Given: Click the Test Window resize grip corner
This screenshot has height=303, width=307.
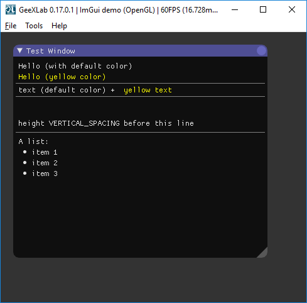Looking at the screenshot, I should [x=262, y=253].
